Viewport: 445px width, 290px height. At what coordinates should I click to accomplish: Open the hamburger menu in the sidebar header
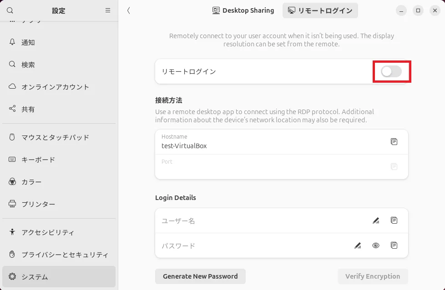[x=108, y=10]
